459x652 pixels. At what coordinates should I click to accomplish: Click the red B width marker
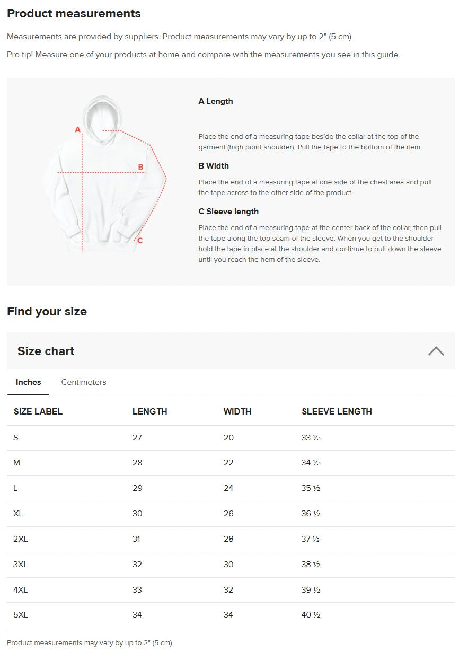pos(141,167)
